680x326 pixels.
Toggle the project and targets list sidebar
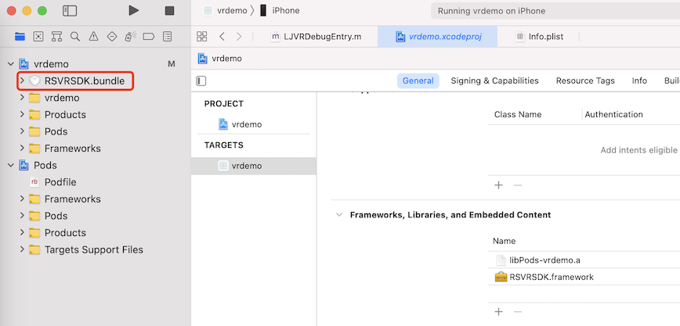point(201,81)
